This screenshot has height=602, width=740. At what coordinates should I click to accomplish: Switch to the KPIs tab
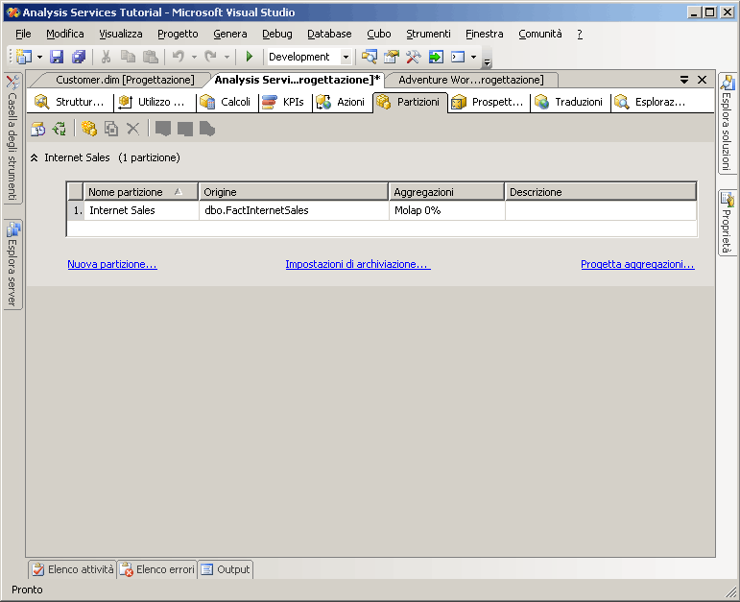[285, 102]
